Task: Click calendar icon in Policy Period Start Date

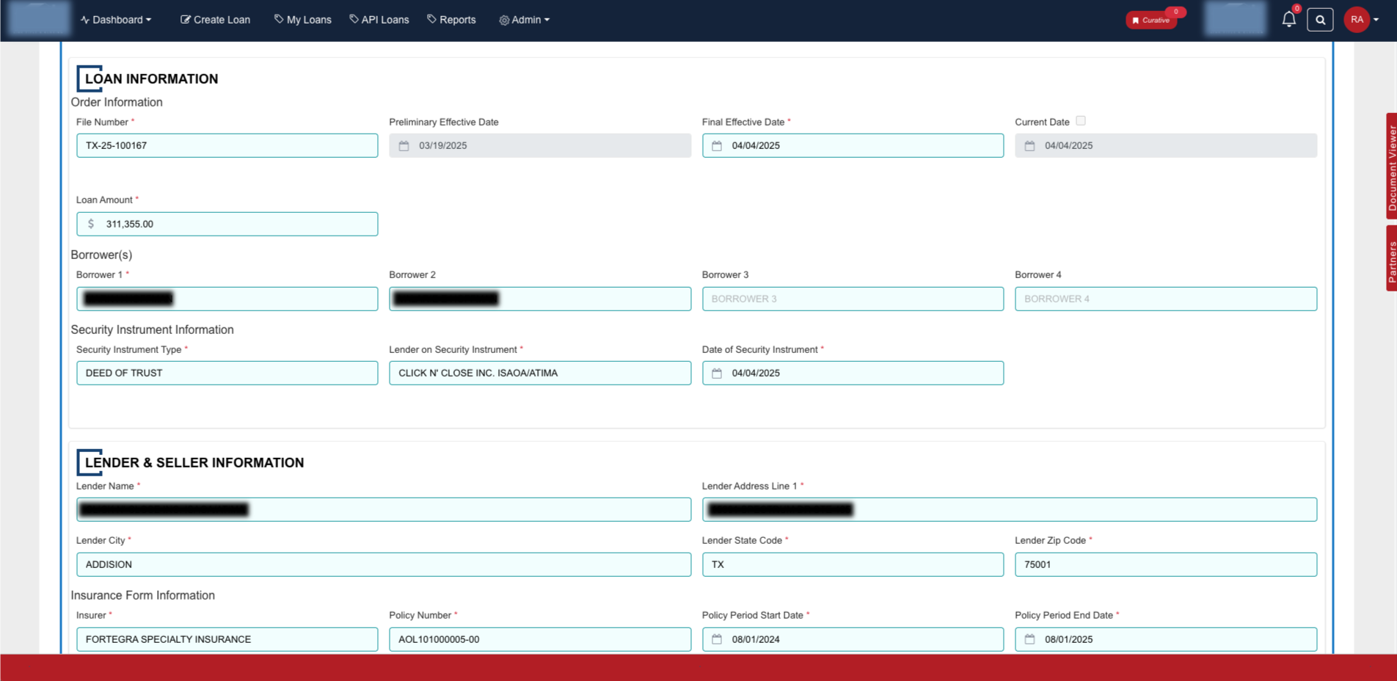Action: point(717,640)
